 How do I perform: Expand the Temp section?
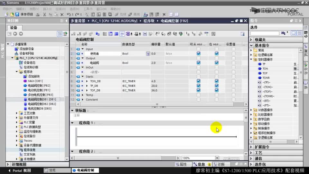83,95
